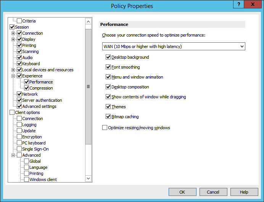
Task: Turn off the Themes checkbox
Action: pyautogui.click(x=108, y=107)
